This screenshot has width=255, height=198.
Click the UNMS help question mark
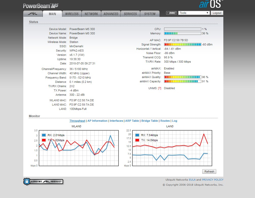[160, 88]
